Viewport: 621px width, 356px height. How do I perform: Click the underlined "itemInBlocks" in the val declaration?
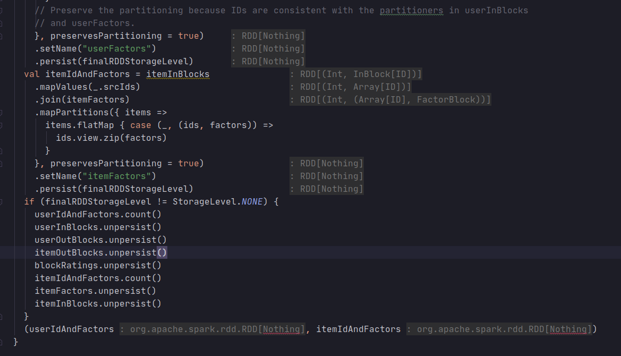pos(178,74)
